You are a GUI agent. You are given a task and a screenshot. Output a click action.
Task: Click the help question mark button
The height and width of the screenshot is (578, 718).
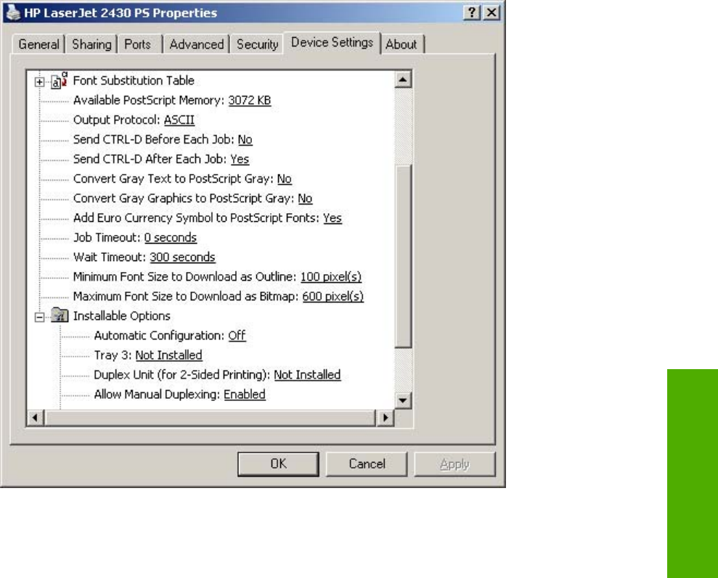pyautogui.click(x=472, y=13)
